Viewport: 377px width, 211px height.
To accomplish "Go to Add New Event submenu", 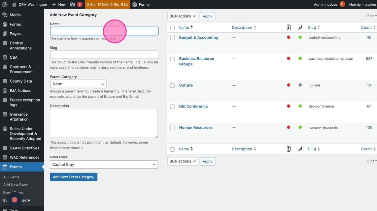I will (16, 185).
